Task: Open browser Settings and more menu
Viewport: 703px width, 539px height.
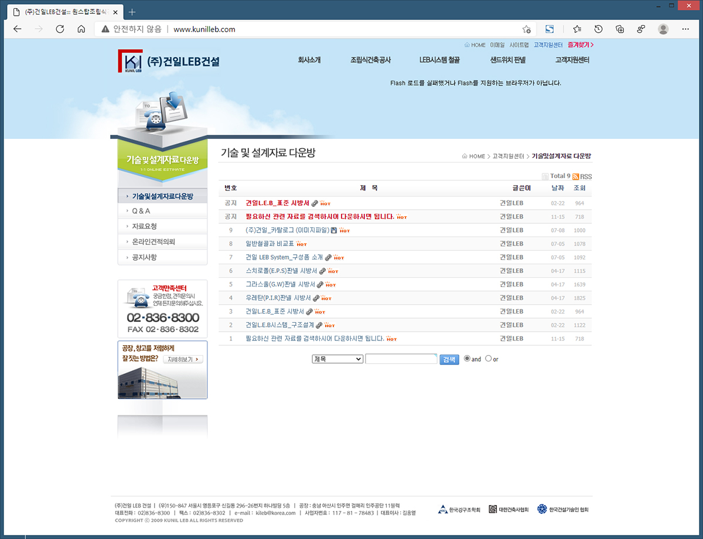Action: coord(685,29)
